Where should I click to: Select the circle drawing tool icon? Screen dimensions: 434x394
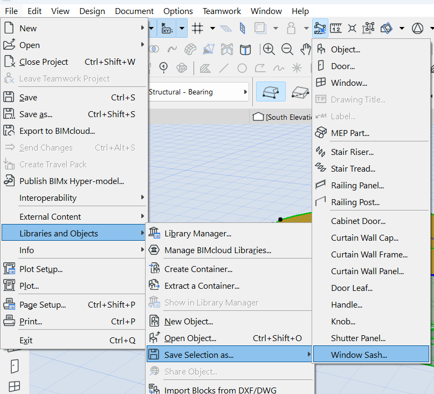coord(242,68)
